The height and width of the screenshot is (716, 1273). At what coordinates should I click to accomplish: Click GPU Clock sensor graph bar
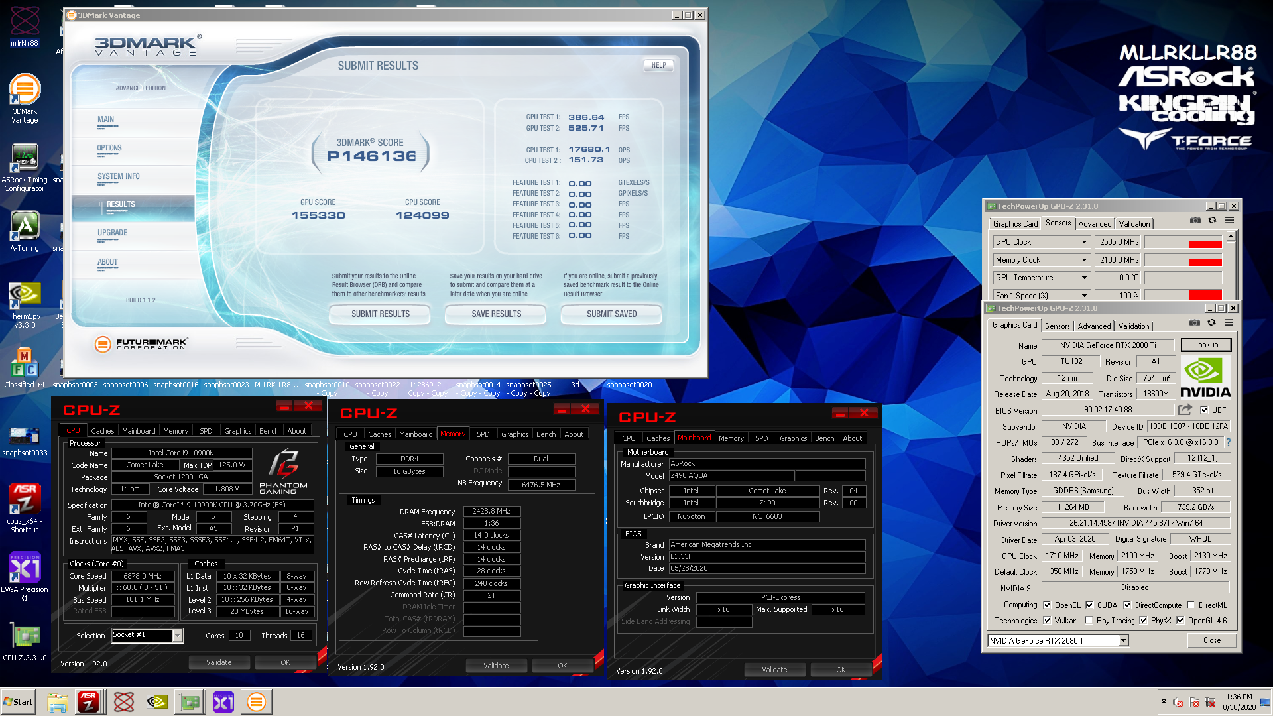[x=1183, y=242]
